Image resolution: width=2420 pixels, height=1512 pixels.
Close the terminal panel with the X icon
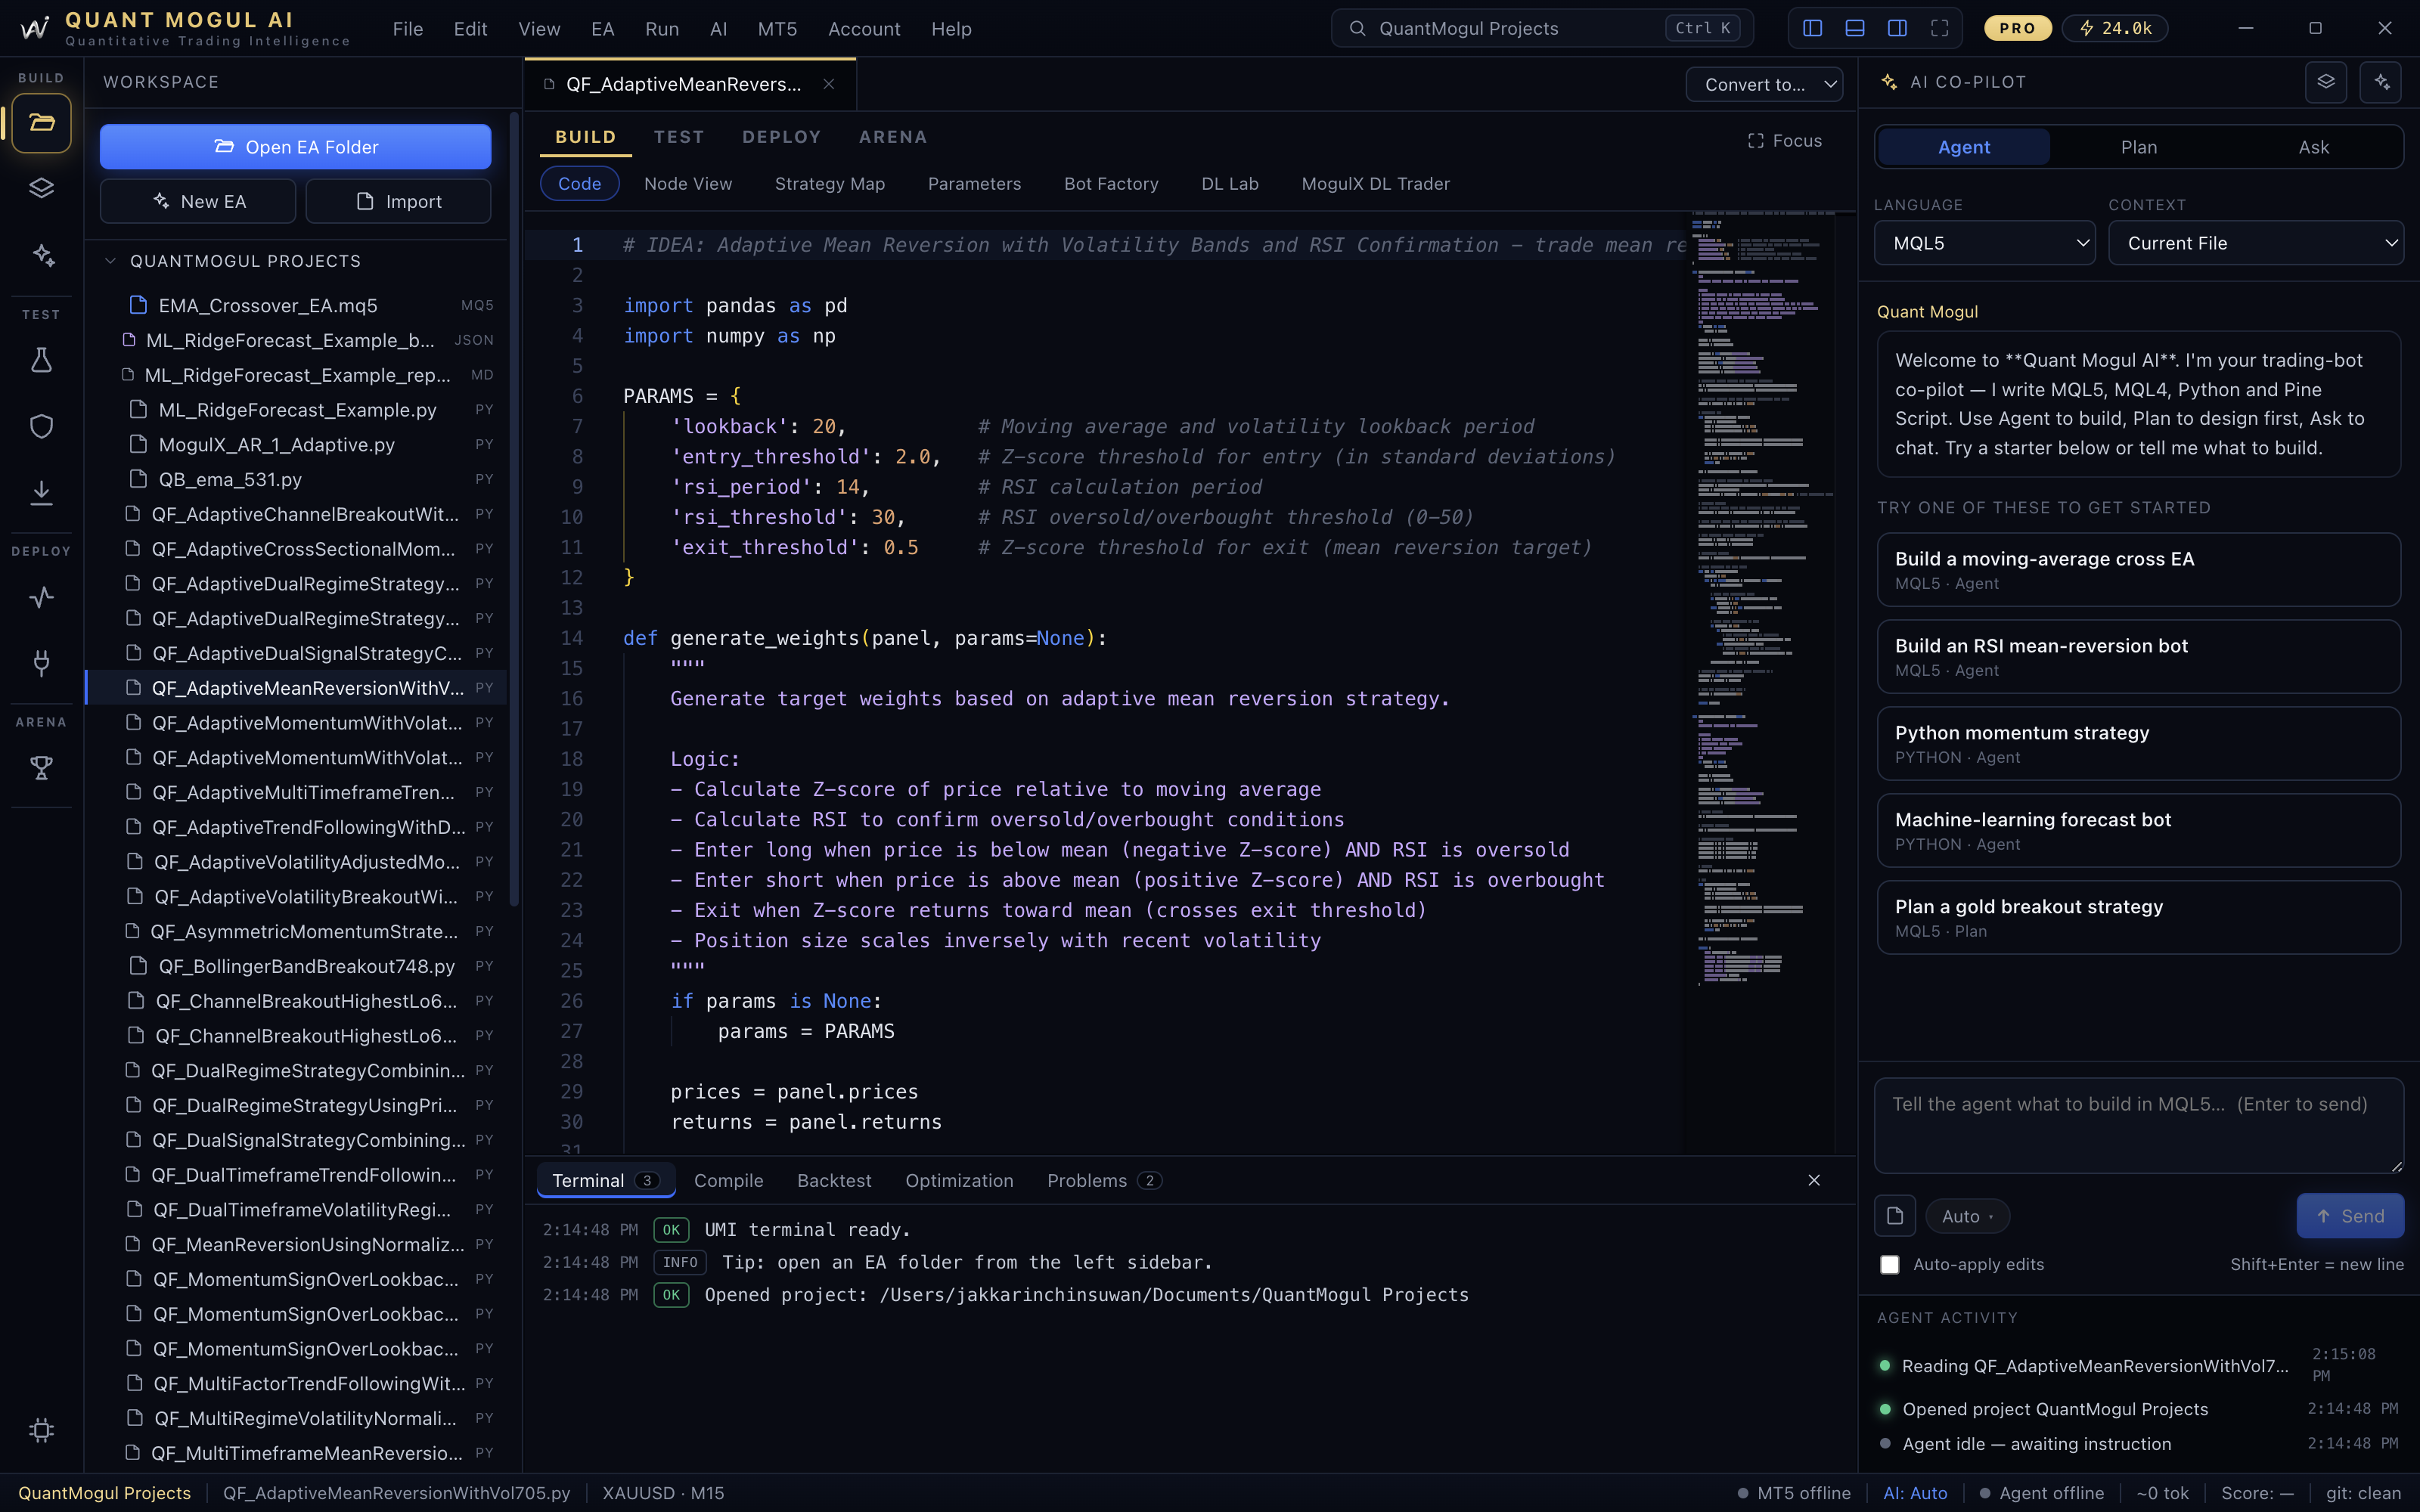click(1814, 1180)
